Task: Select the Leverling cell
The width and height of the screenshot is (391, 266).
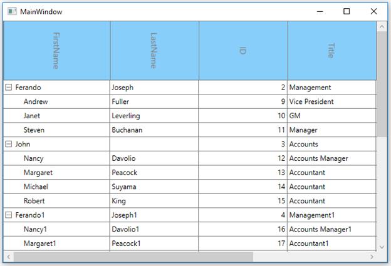Action: tap(154, 116)
